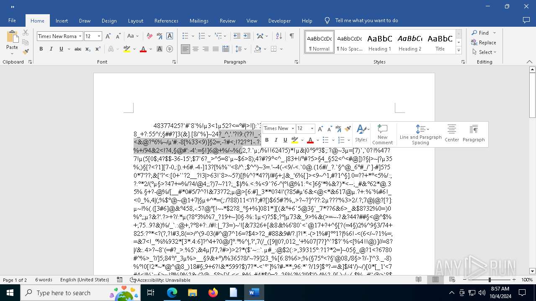536x301 pixels.
Task: Apply strikethrough in ribbon
Action: tap(78, 49)
